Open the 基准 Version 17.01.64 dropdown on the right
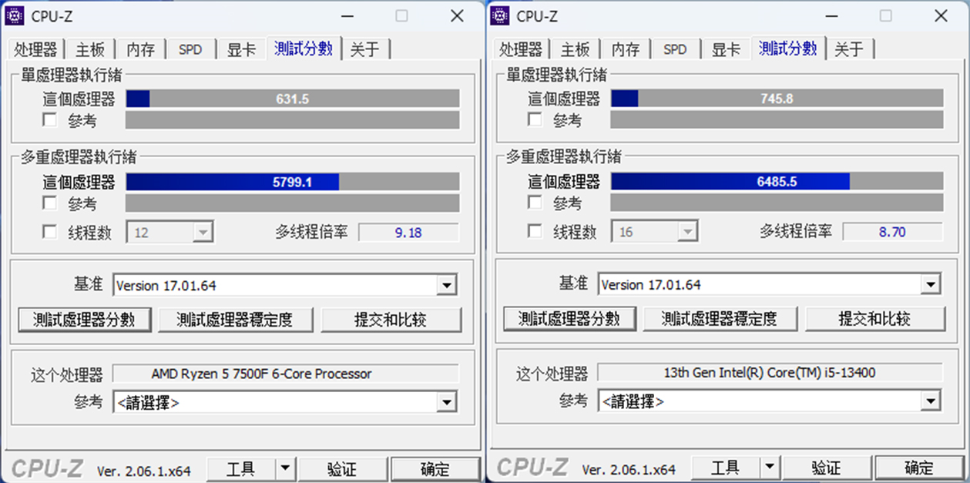This screenshot has height=483, width=970. click(x=930, y=284)
